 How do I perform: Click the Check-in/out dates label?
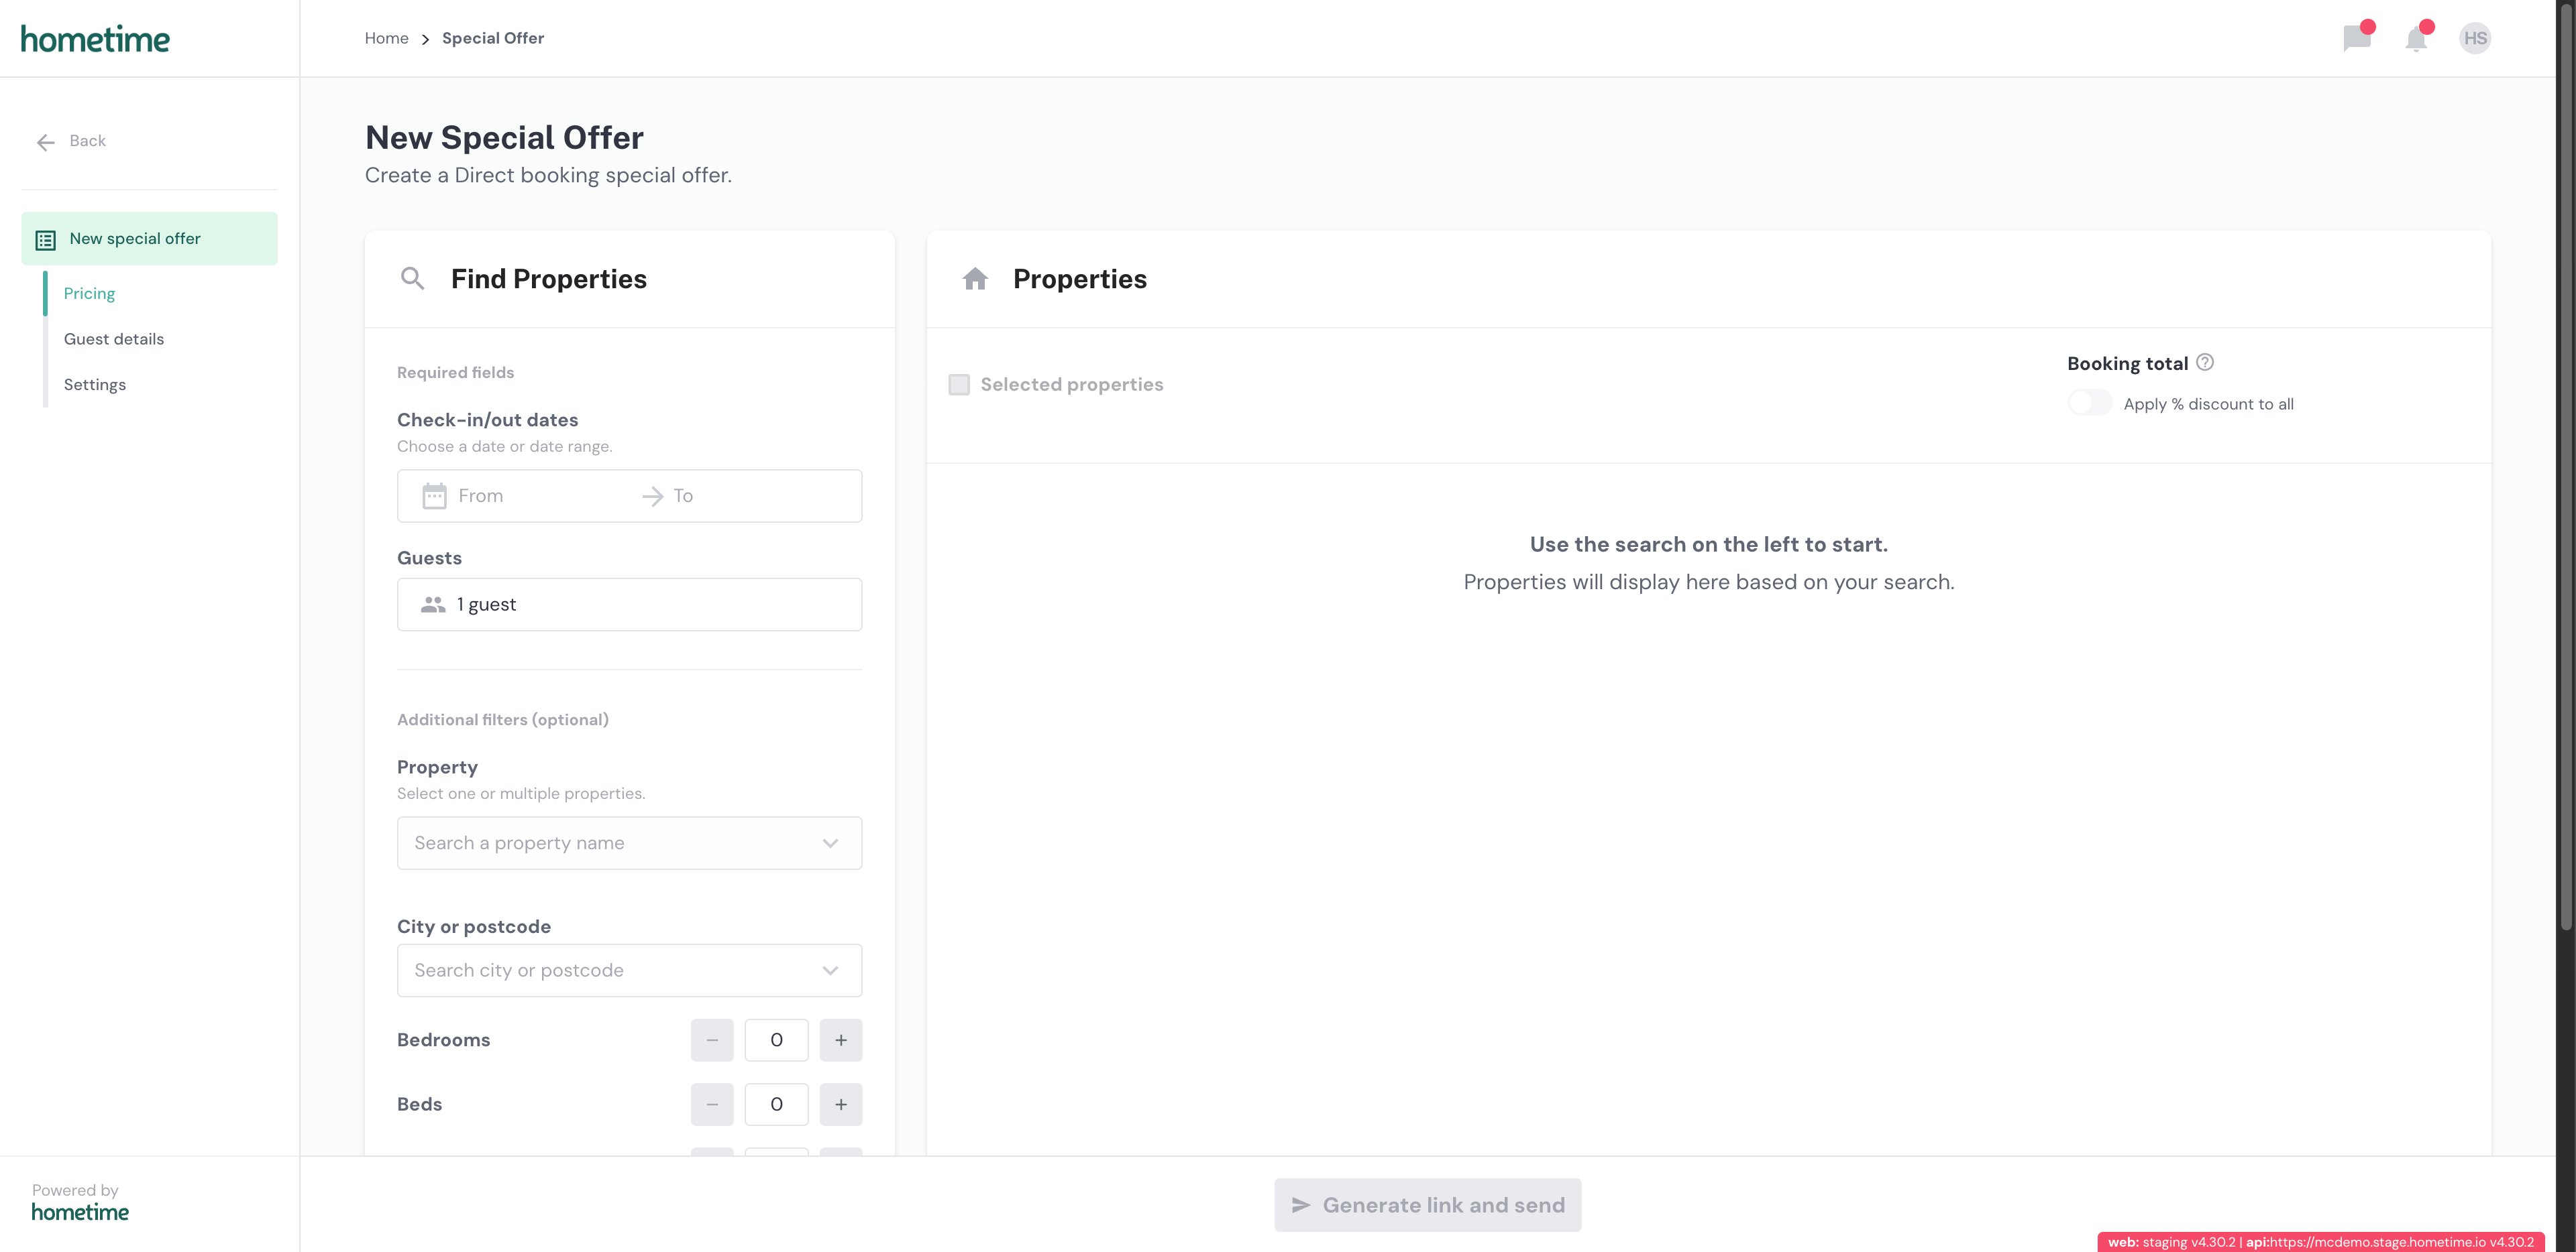coord(487,421)
